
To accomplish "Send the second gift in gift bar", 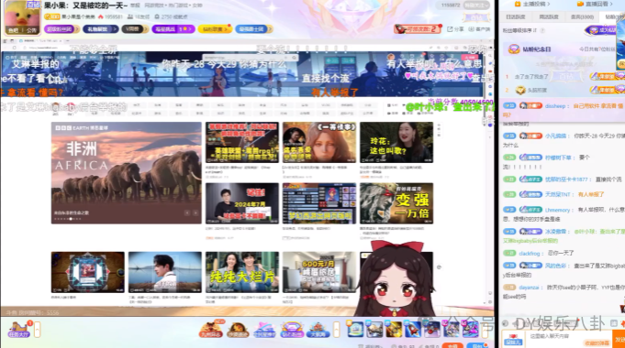I will pyautogui.click(x=374, y=330).
